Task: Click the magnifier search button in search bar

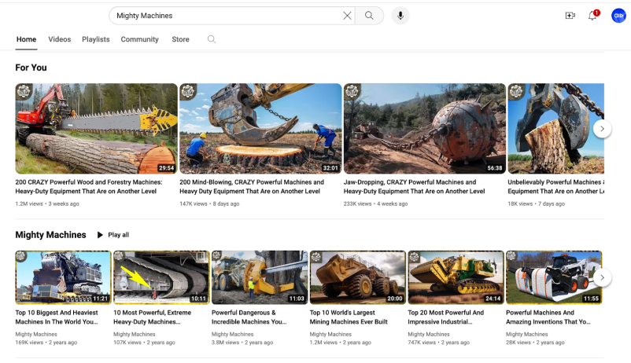Action: coord(369,16)
